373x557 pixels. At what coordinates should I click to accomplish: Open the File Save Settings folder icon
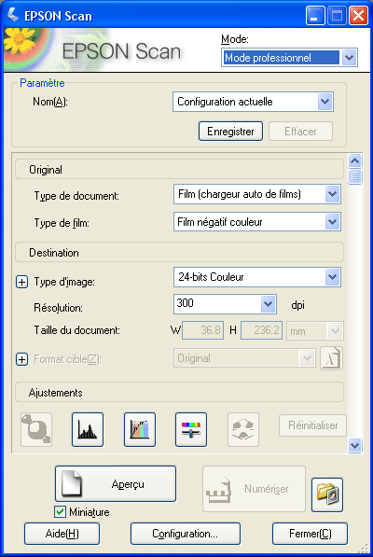click(327, 494)
